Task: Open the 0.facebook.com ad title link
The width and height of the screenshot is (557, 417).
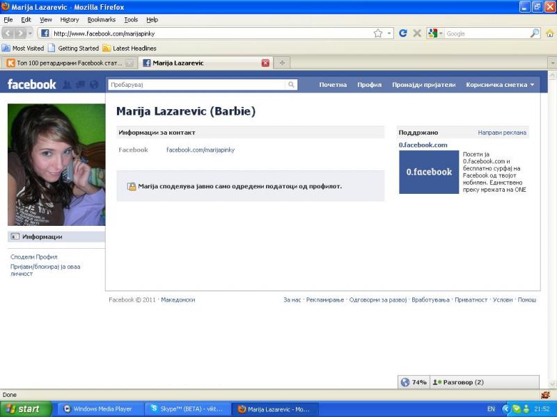Action: 423,145
